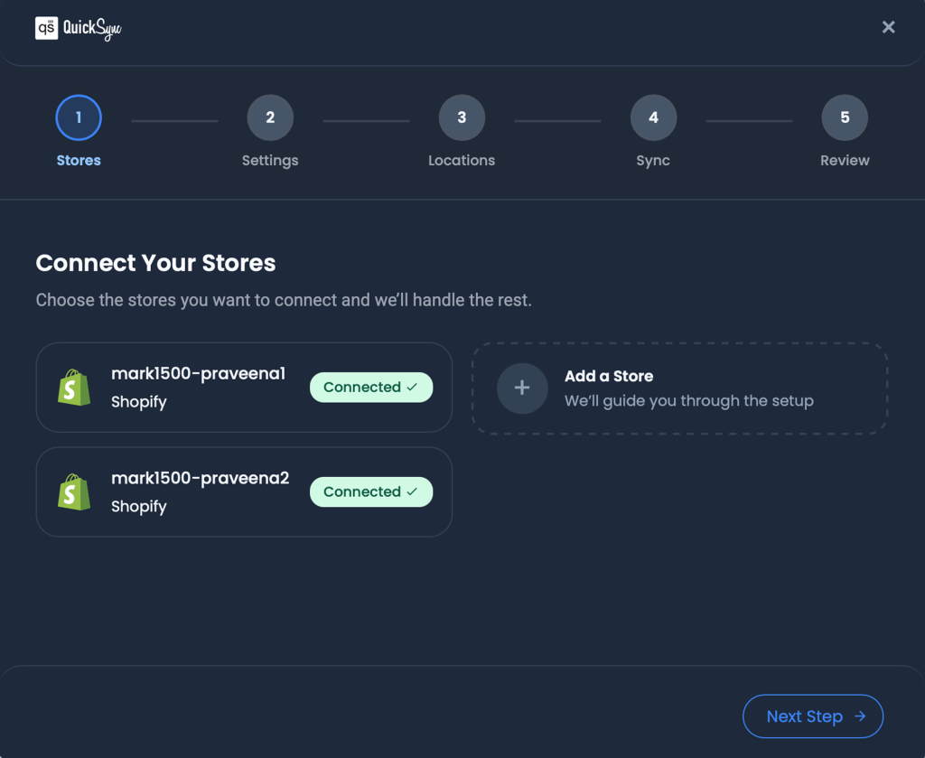The height and width of the screenshot is (758, 925).
Task: Click the checkmark in the first Connected badge
Action: tap(413, 387)
